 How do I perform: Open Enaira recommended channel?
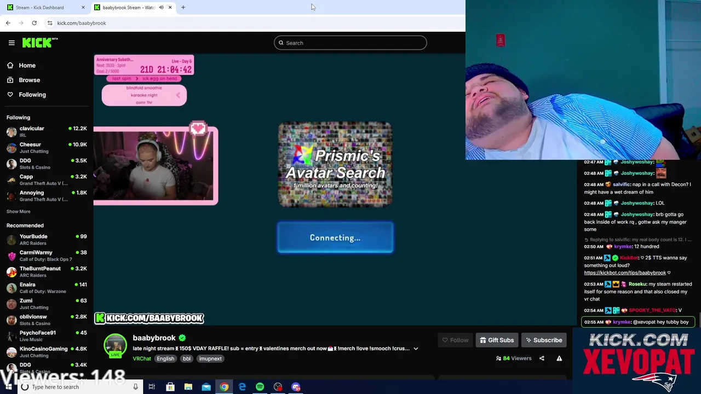click(47, 288)
